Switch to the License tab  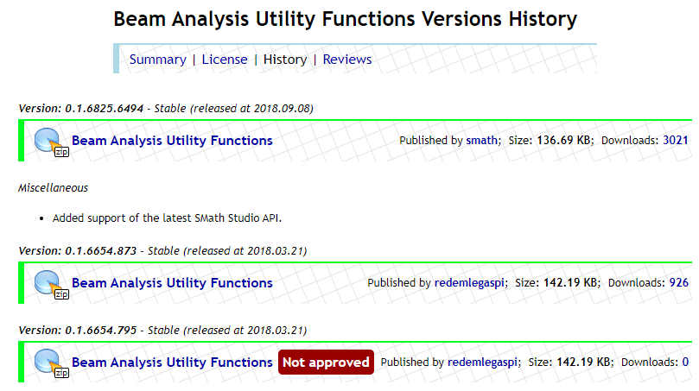pos(225,60)
